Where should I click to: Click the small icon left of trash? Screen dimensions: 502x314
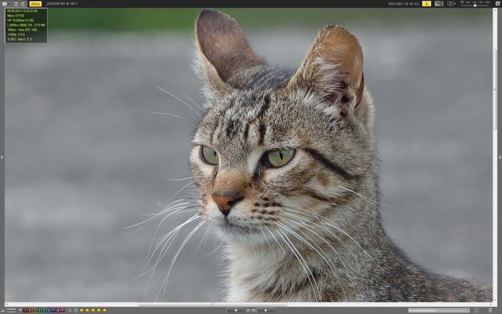click(x=476, y=310)
